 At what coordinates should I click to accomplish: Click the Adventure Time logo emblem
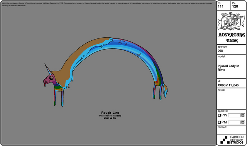pyautogui.click(x=231, y=22)
